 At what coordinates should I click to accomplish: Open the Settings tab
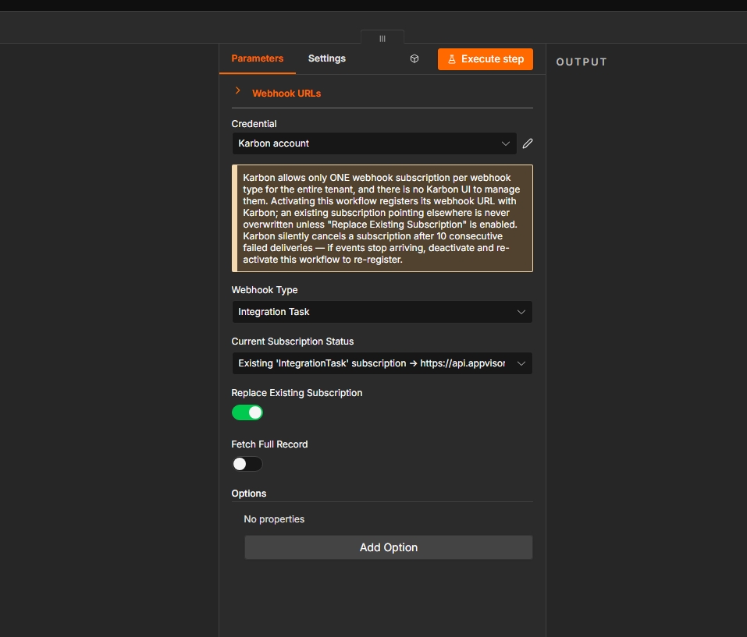[327, 58]
